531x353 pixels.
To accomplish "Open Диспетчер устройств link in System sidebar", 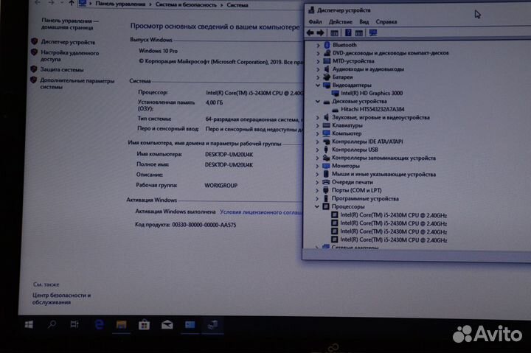I will (x=68, y=42).
